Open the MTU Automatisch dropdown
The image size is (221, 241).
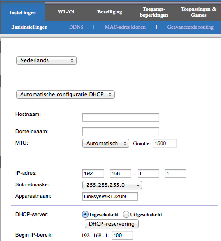pos(106,143)
